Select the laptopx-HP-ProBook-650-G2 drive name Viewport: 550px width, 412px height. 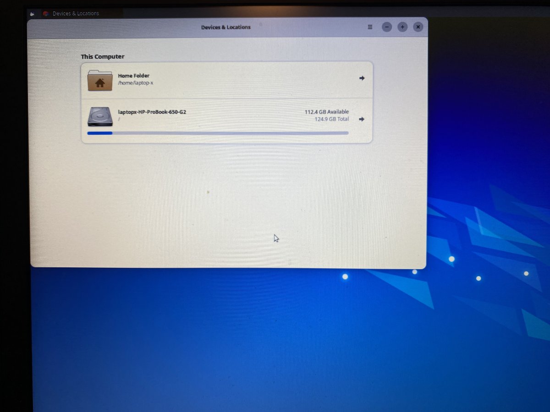click(x=152, y=112)
